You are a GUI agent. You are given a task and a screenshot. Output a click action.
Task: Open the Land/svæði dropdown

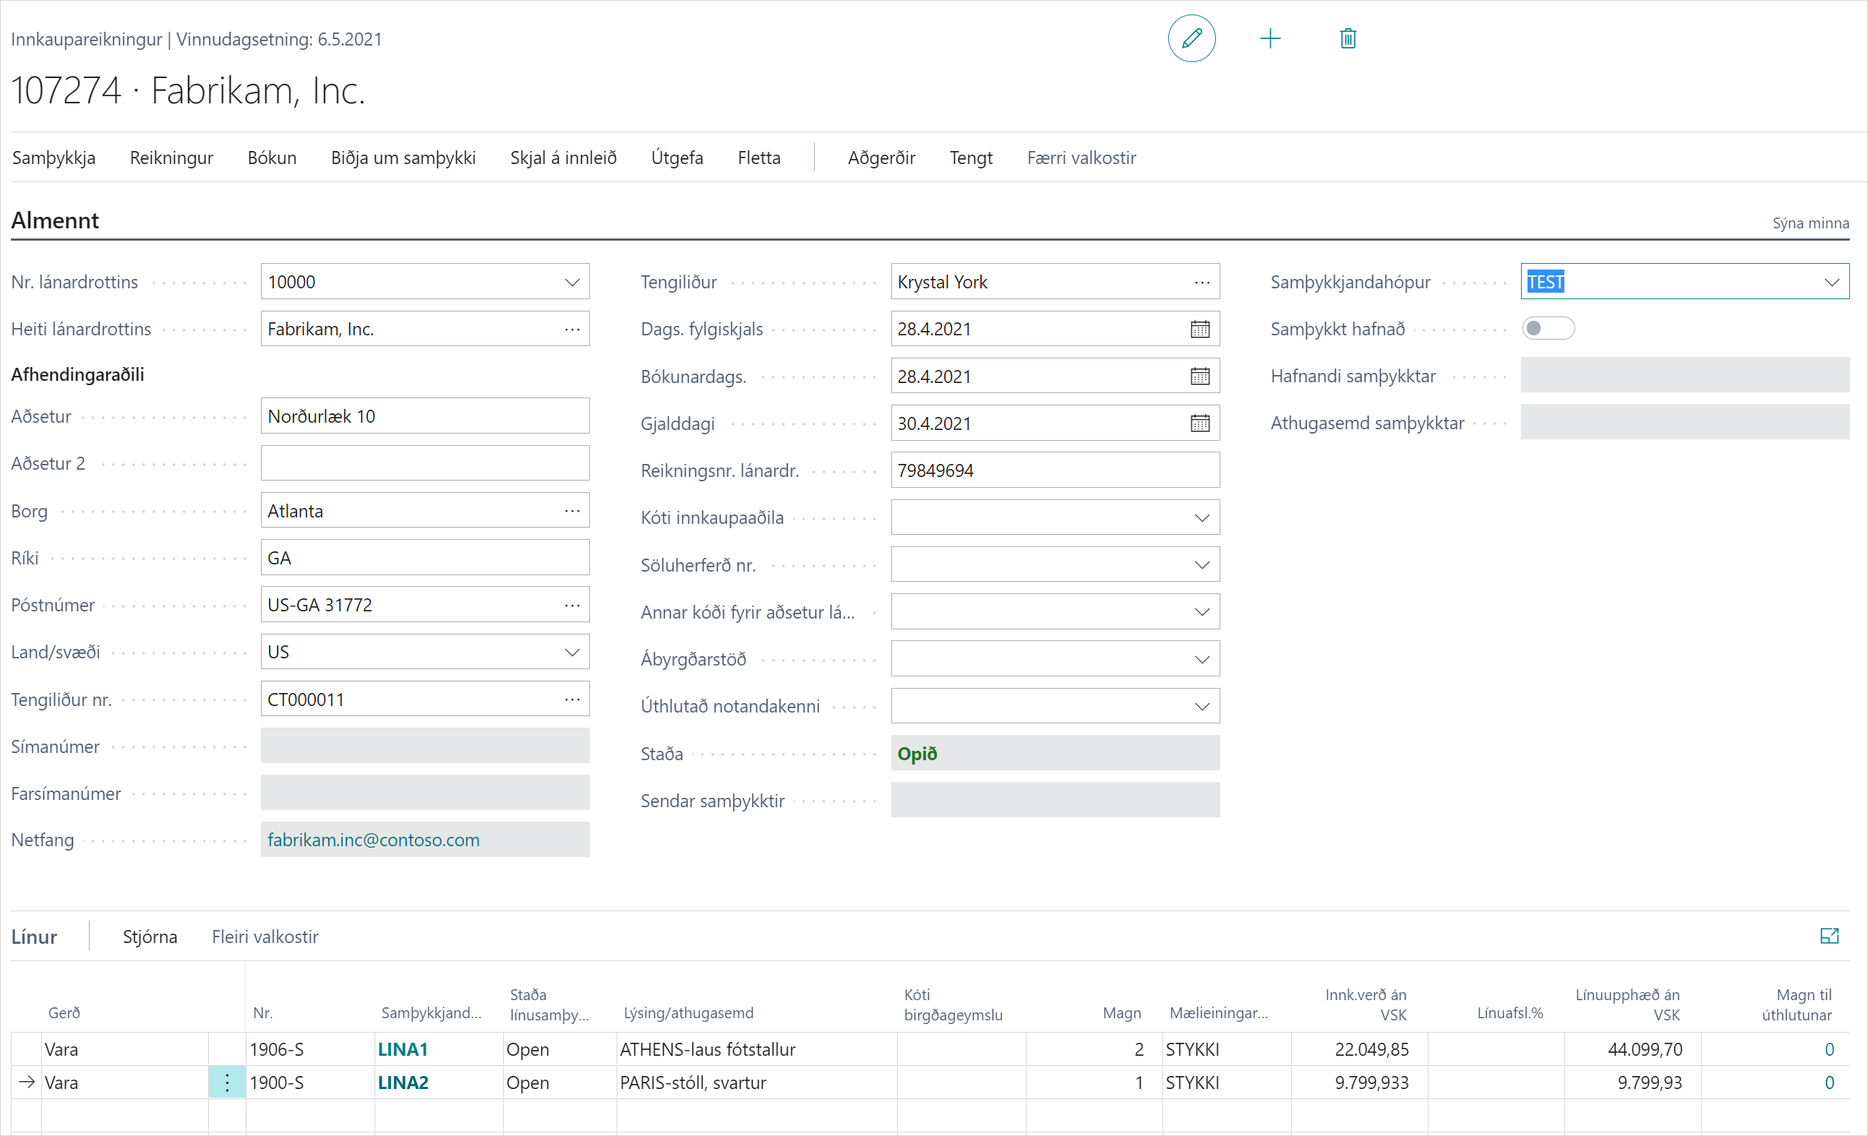click(x=572, y=652)
